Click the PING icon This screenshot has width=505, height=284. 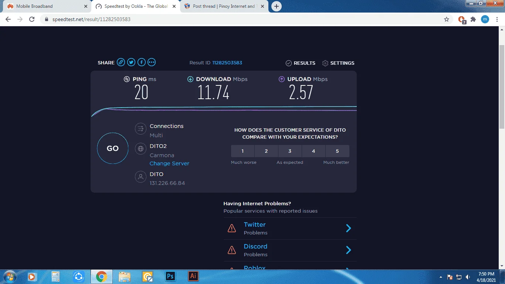coord(127,79)
